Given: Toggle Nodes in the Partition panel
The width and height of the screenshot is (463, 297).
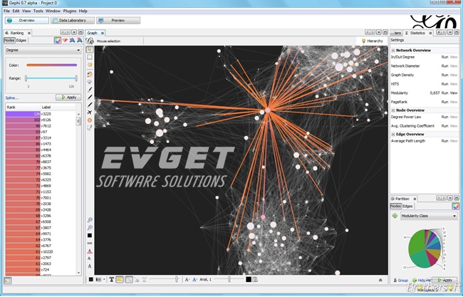Looking at the screenshot, I should [x=396, y=206].
